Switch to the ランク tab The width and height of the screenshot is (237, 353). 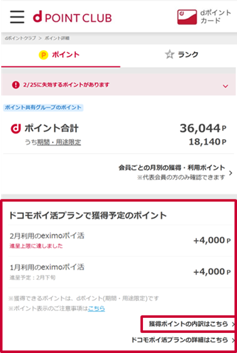pyautogui.click(x=178, y=55)
